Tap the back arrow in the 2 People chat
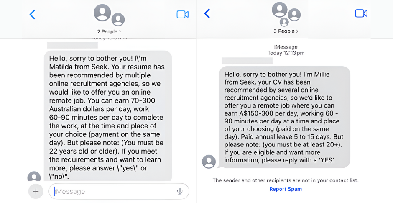The height and width of the screenshot is (203, 393). point(32,15)
